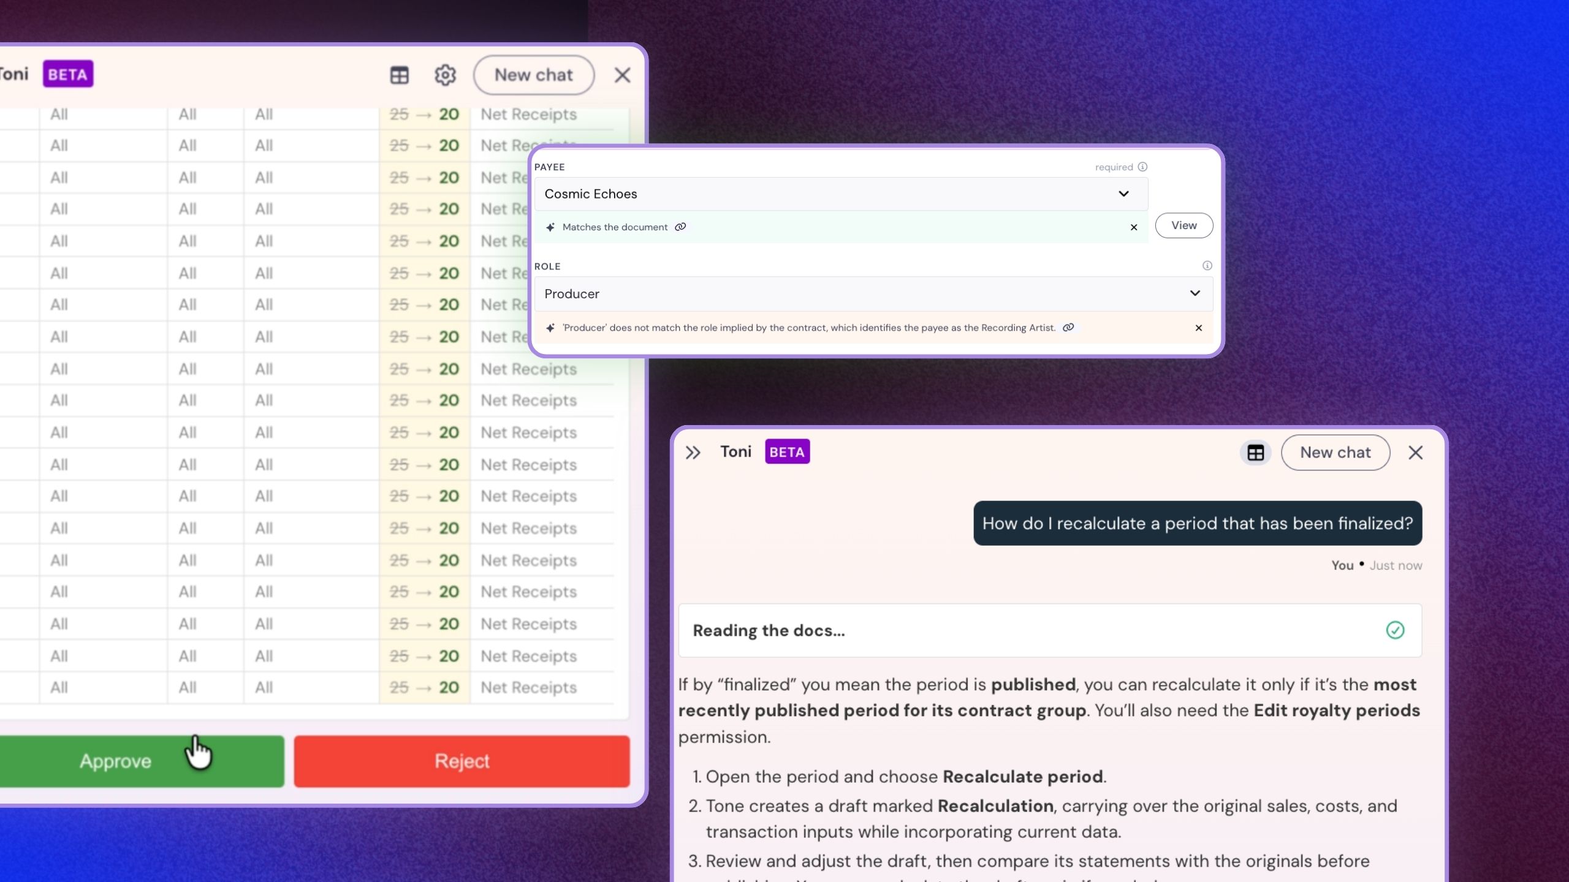The width and height of the screenshot is (1569, 882).
Task: Click the user message about recalculating finalized period
Action: (1198, 523)
